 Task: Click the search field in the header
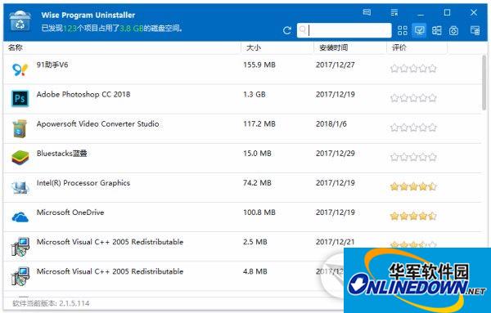coord(345,30)
